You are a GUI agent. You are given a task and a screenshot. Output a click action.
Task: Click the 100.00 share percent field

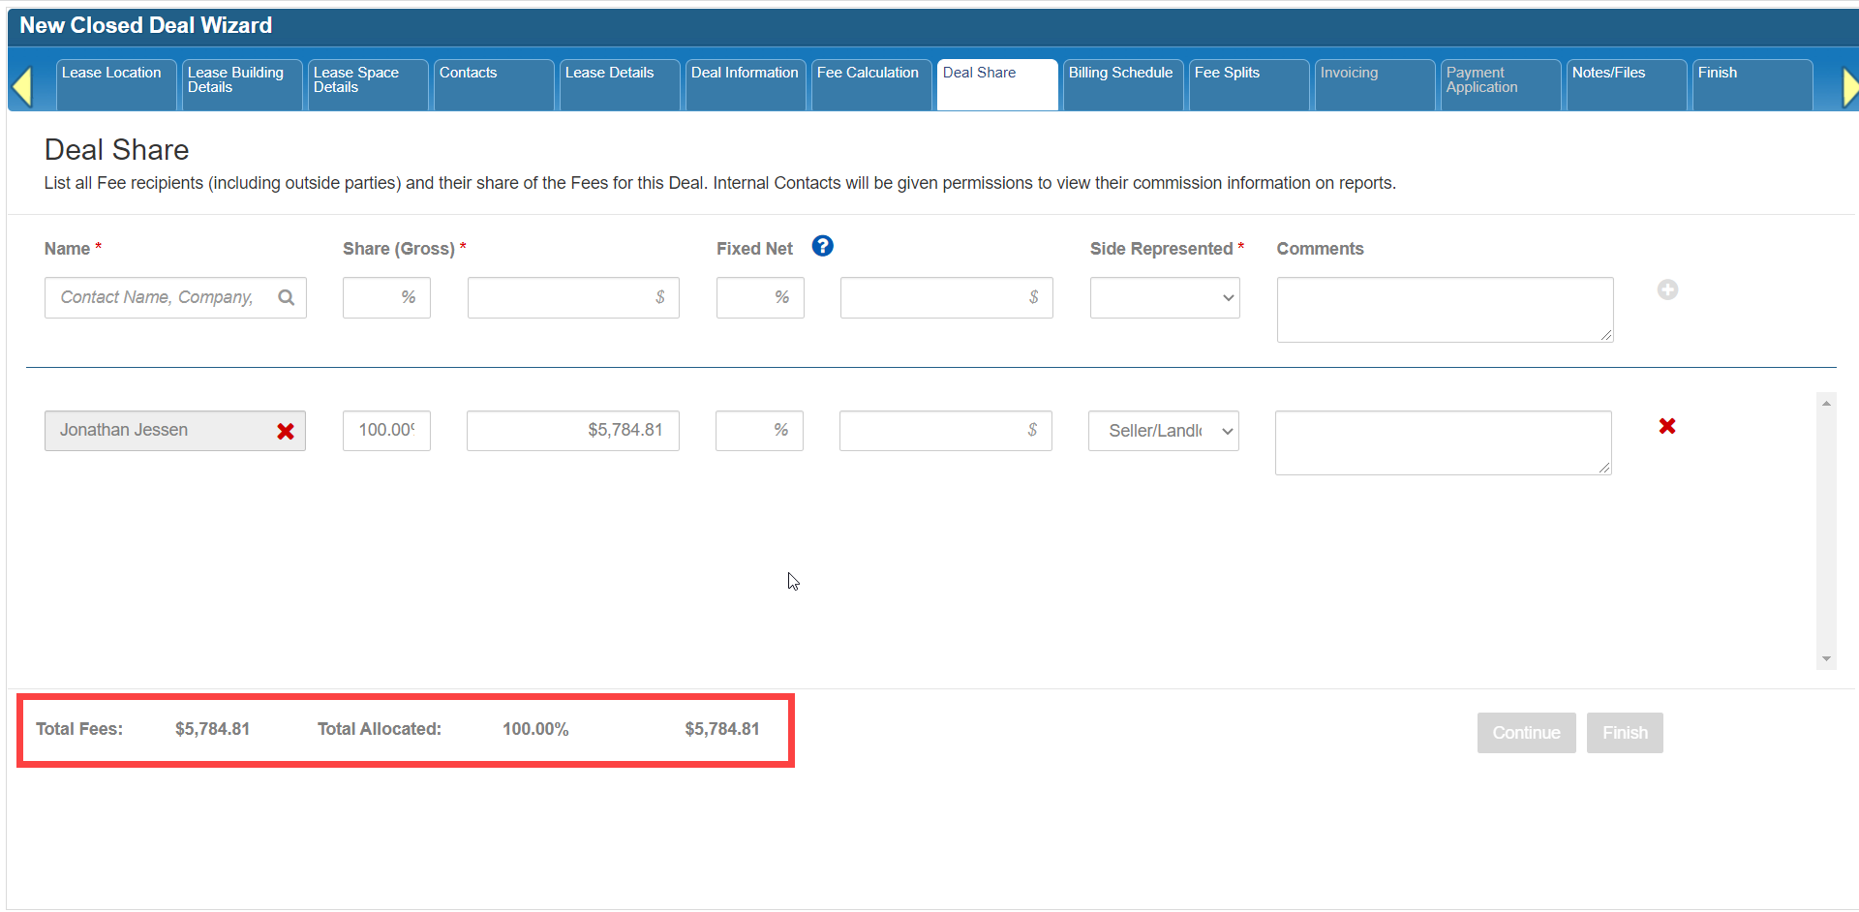coord(386,431)
